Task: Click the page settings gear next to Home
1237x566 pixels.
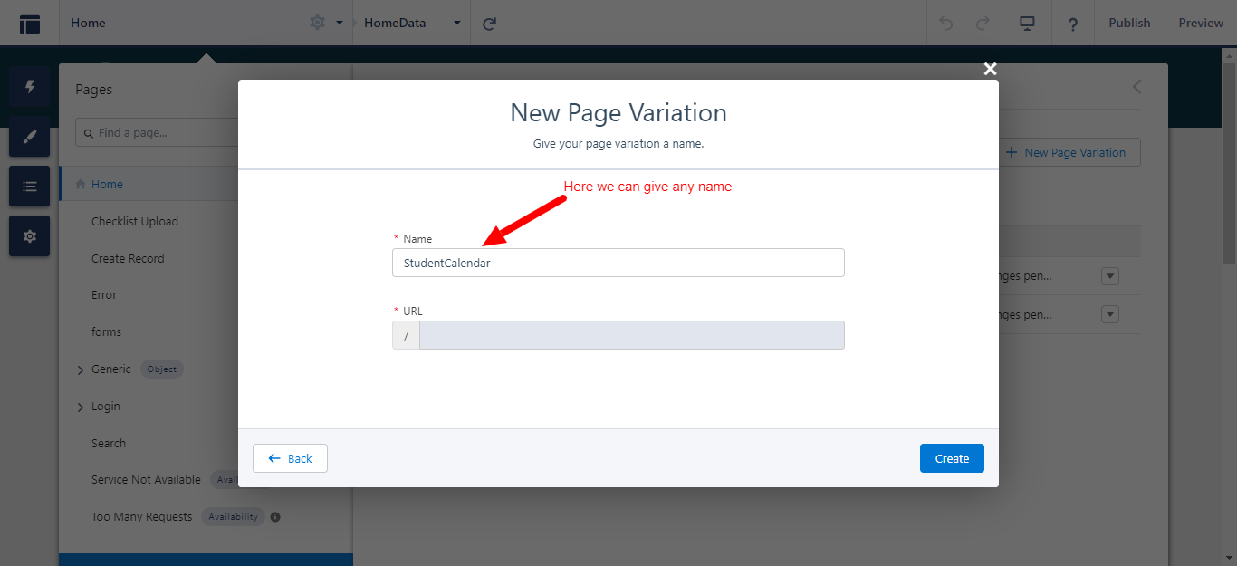Action: 317,23
